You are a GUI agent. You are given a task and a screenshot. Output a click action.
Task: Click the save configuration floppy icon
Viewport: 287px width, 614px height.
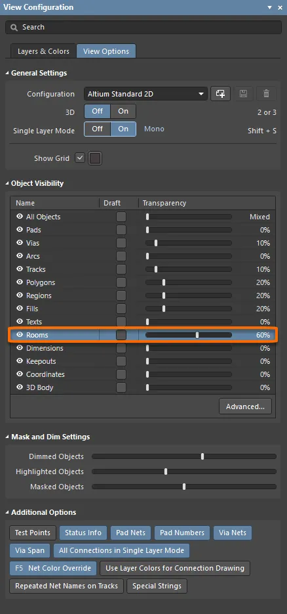click(243, 94)
